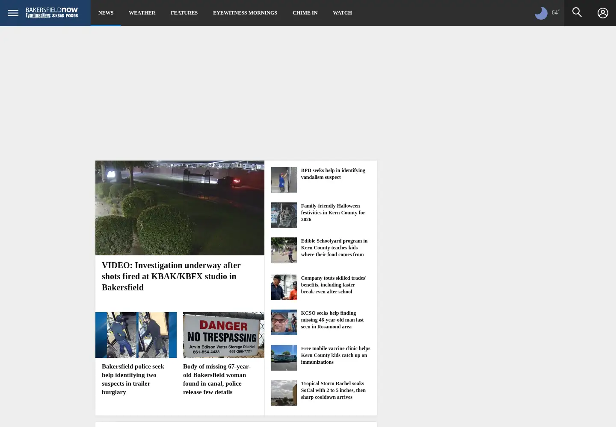The image size is (616, 427).
Task: Open Tropical Storm Rachel headline
Action: tap(333, 390)
